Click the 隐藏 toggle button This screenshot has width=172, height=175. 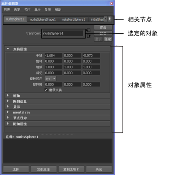pos(108,39)
